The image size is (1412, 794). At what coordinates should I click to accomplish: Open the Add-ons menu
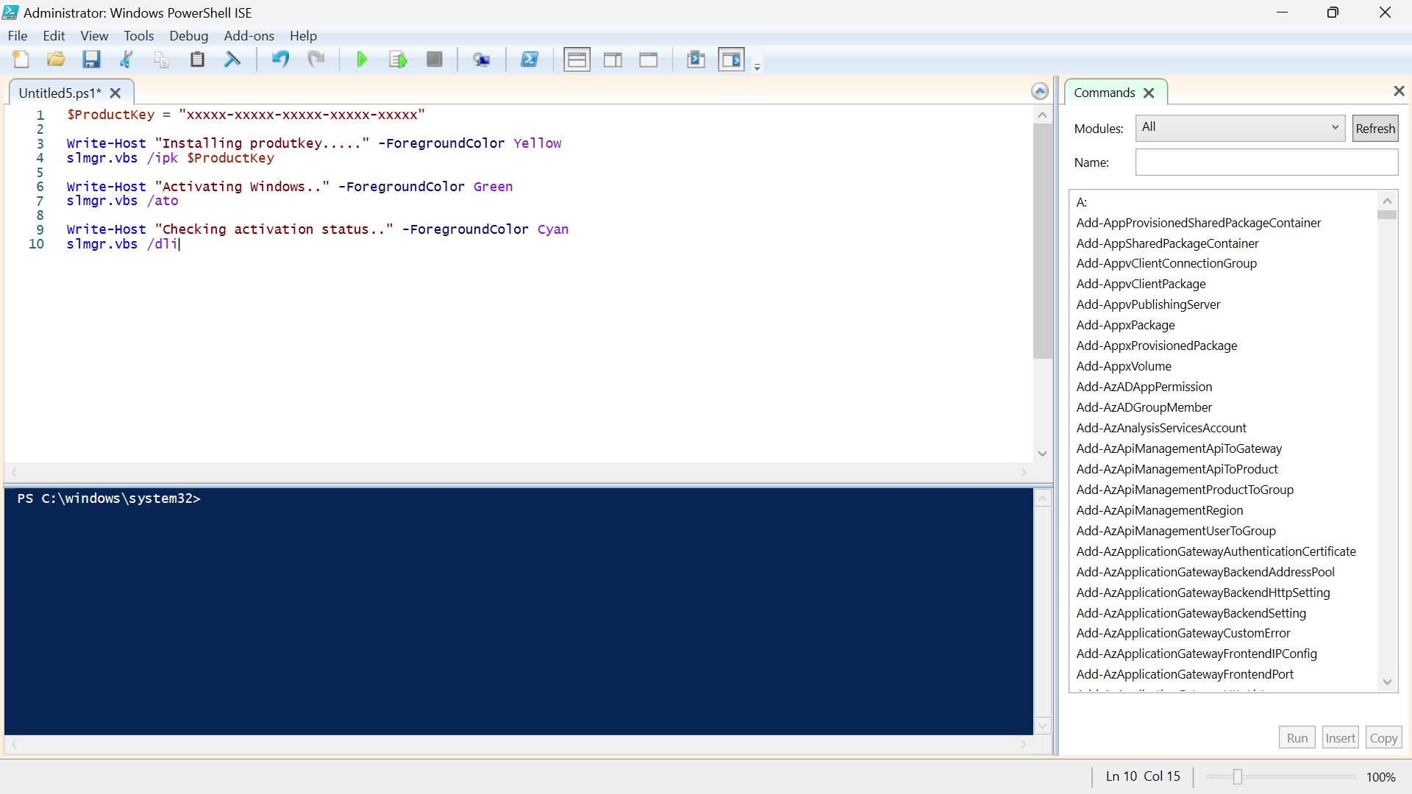click(249, 35)
